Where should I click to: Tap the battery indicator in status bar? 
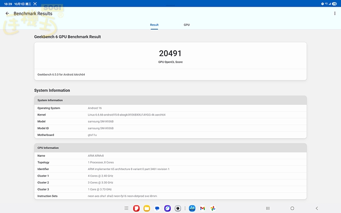click(335, 4)
